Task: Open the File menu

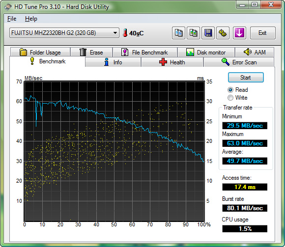Action: click(x=12, y=19)
